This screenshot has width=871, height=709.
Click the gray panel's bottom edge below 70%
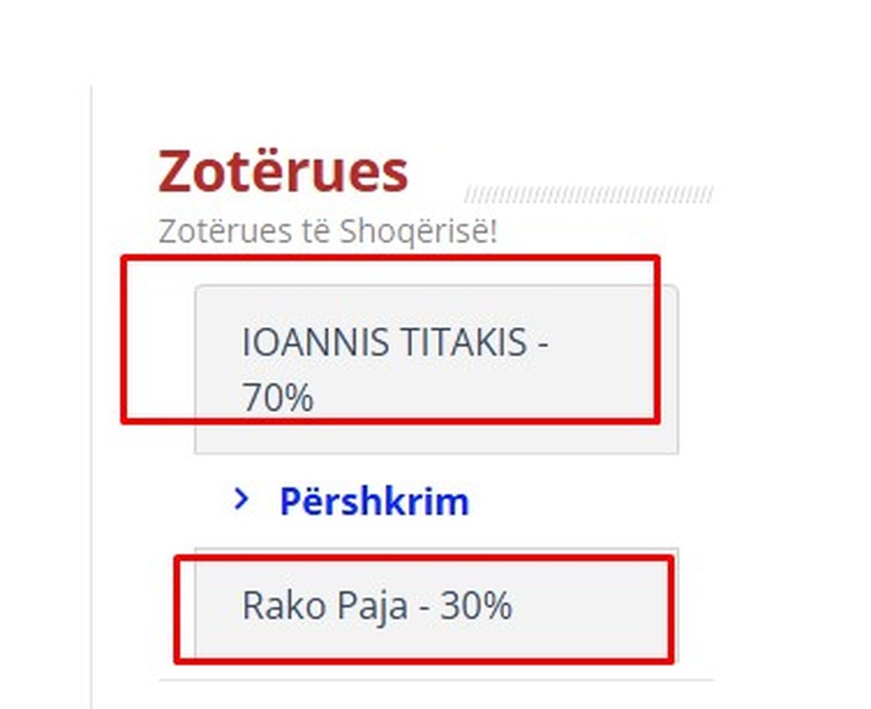[x=435, y=453]
